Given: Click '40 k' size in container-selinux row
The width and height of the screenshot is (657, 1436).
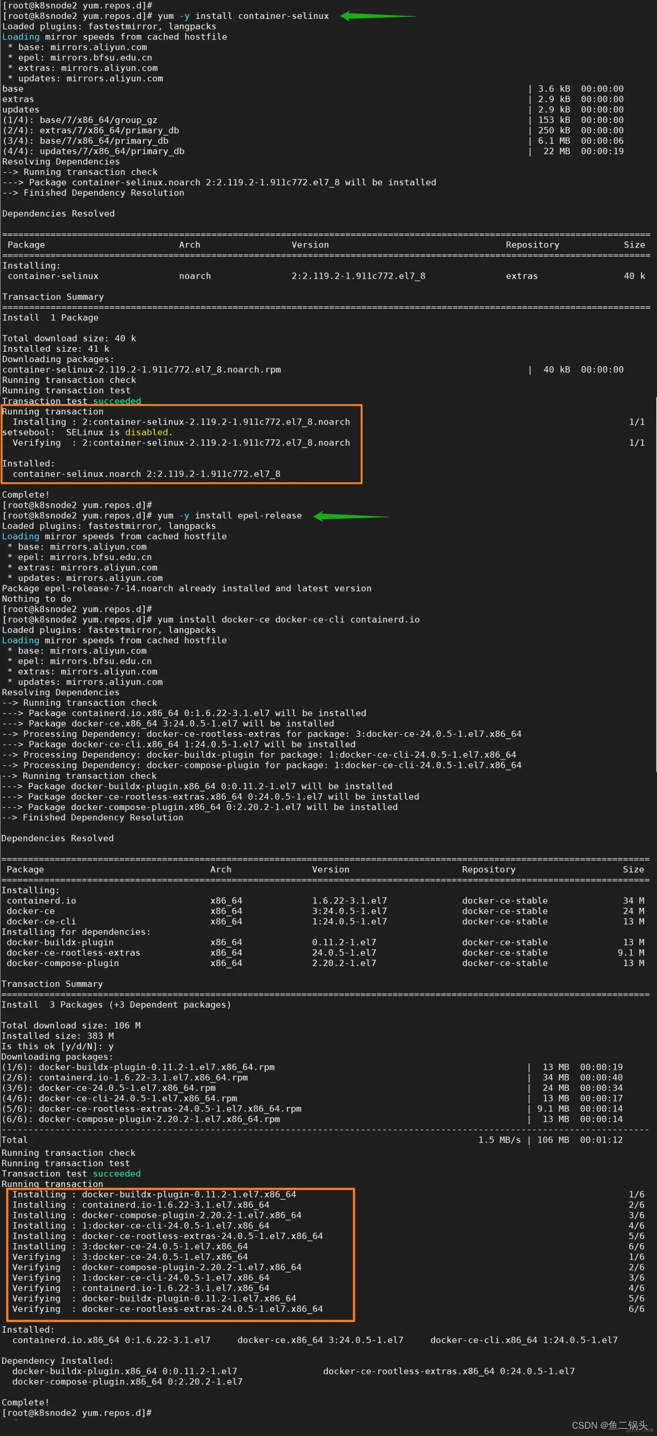Looking at the screenshot, I should pos(634,276).
